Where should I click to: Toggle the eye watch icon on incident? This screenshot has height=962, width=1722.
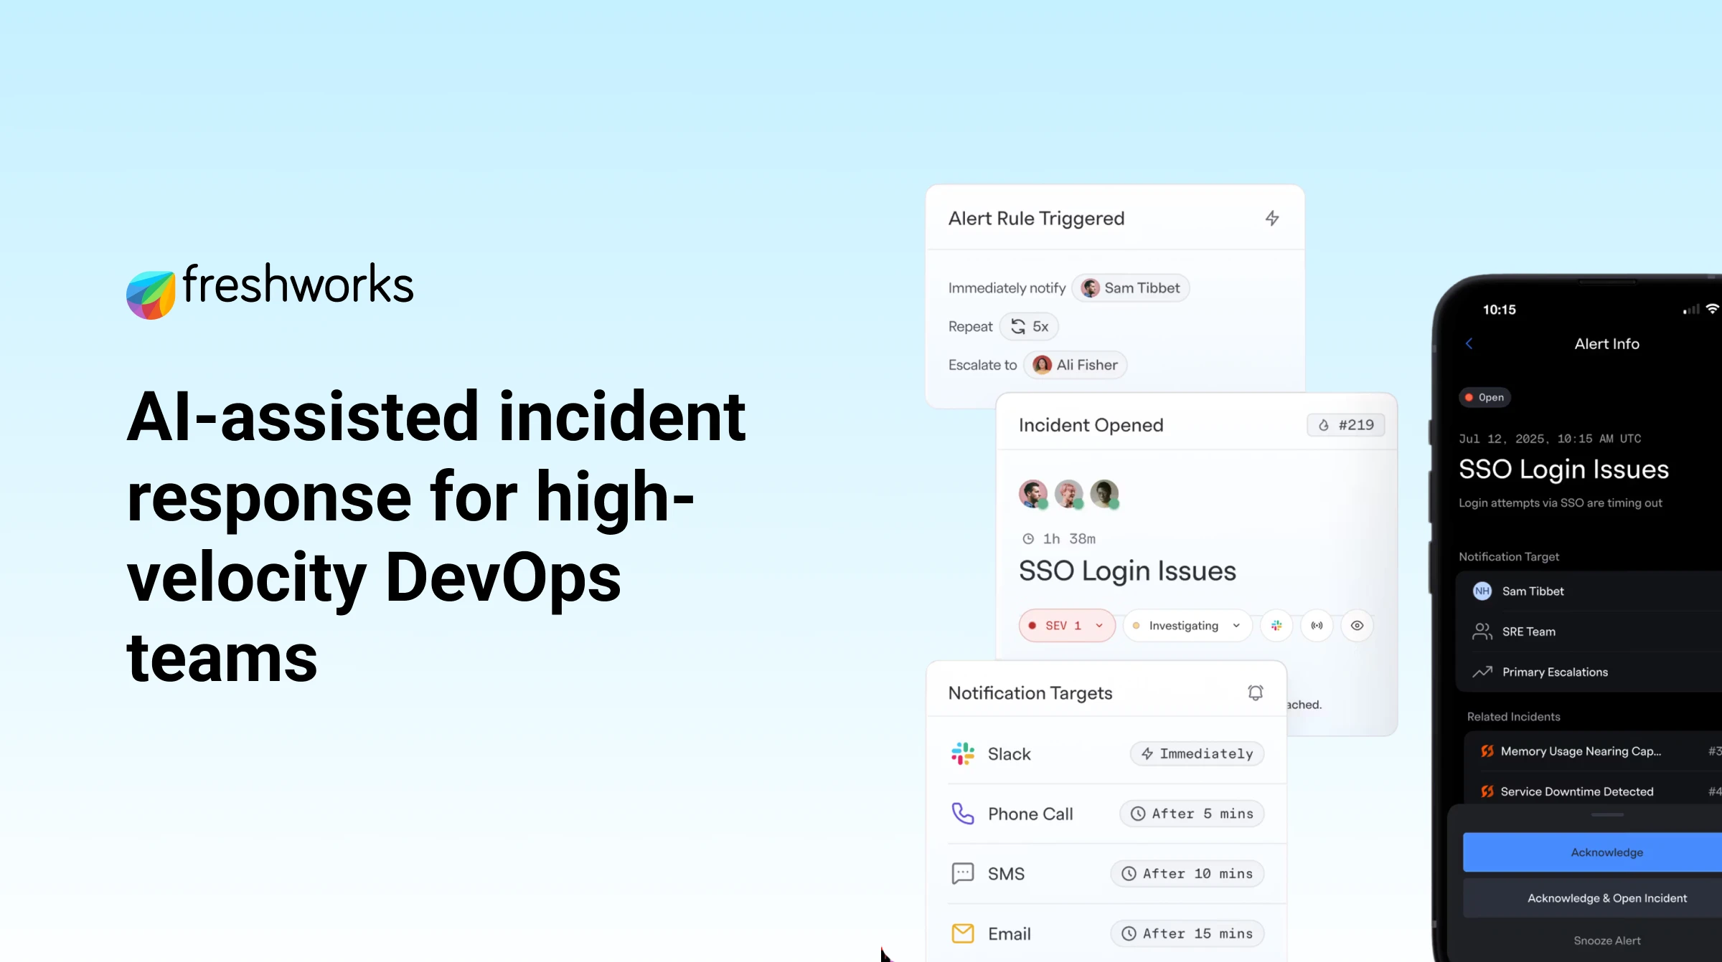coord(1357,626)
